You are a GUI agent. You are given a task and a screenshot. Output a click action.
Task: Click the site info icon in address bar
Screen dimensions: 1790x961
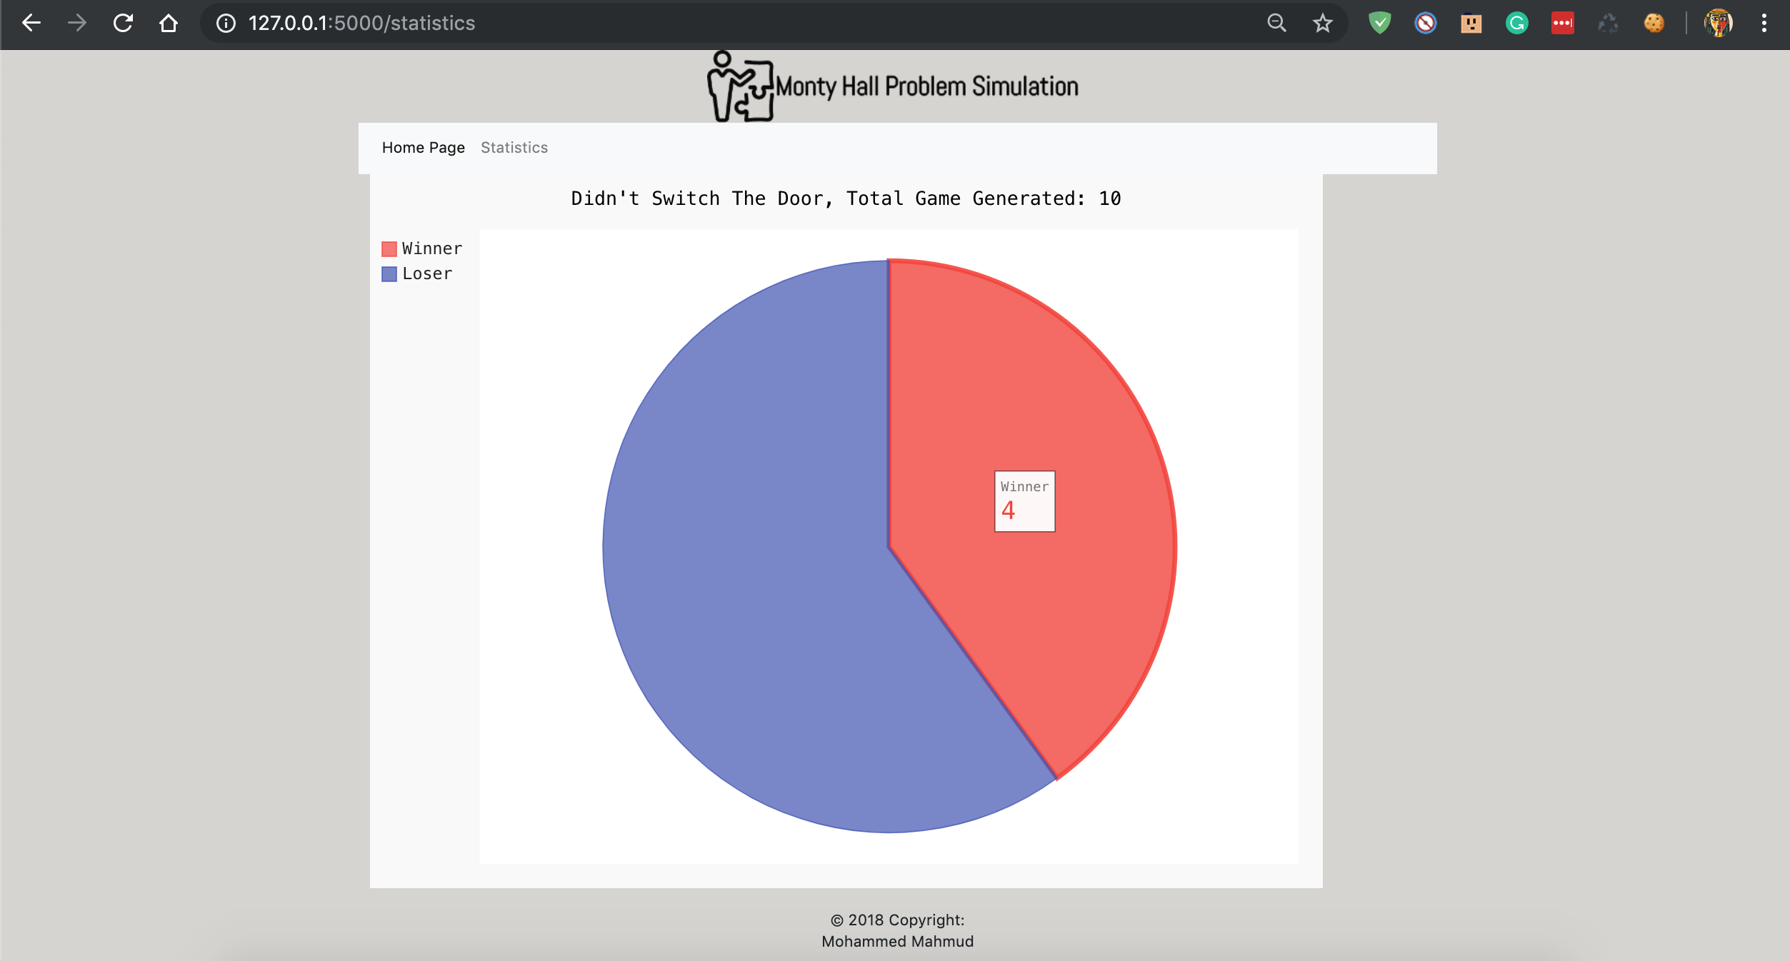[x=226, y=23]
